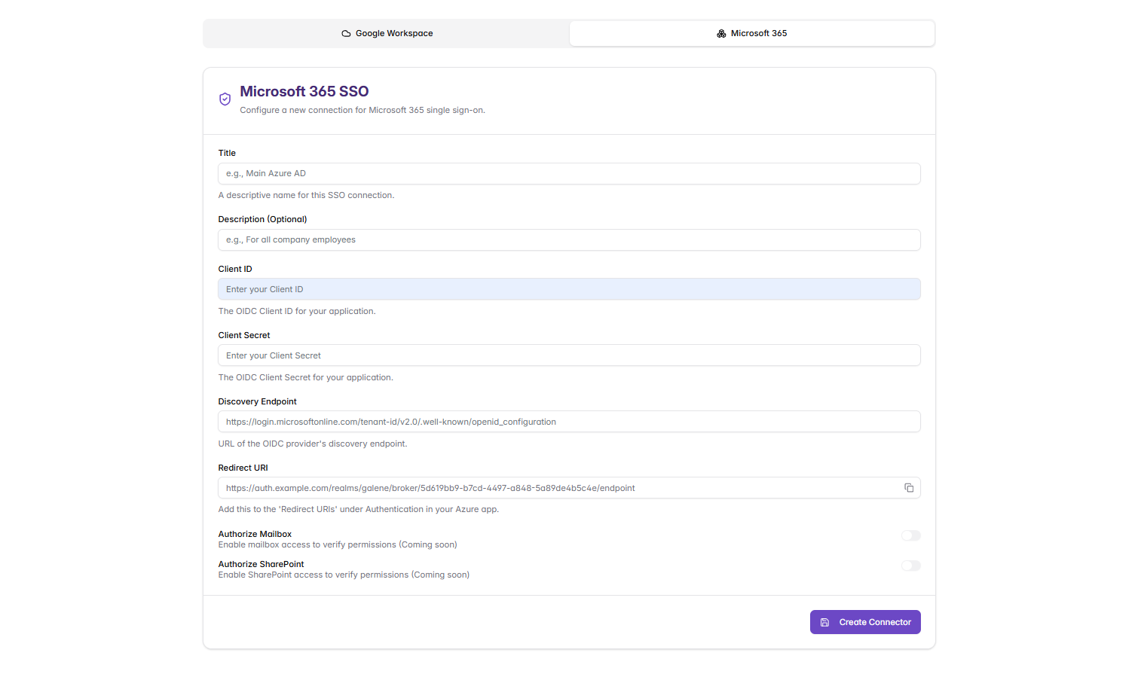Click 'Enable SharePoint access to verify permissions' text
This screenshot has width=1144, height=674.
tap(344, 575)
